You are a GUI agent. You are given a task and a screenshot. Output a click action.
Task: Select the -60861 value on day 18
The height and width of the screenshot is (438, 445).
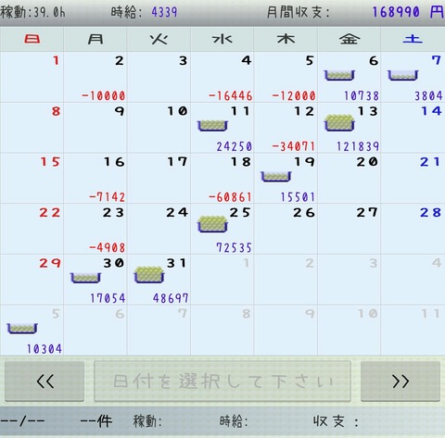[x=231, y=197]
